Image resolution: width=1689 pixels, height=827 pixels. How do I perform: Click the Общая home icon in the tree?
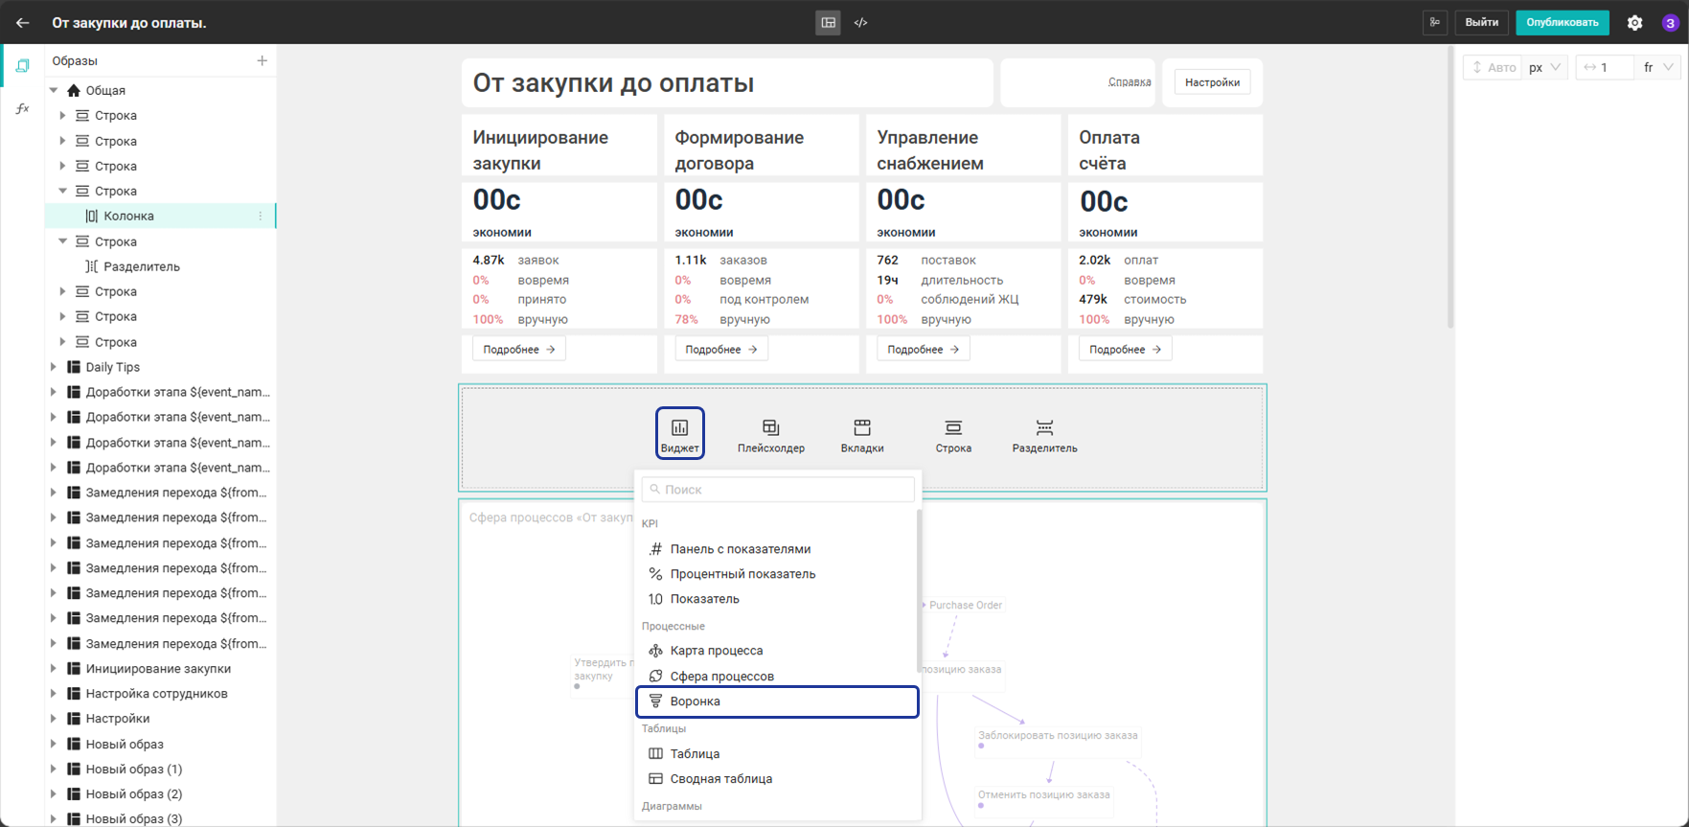(74, 90)
